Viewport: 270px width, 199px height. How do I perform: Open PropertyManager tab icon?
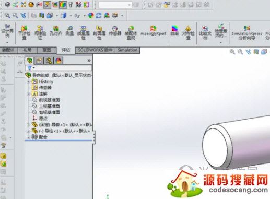39,61
